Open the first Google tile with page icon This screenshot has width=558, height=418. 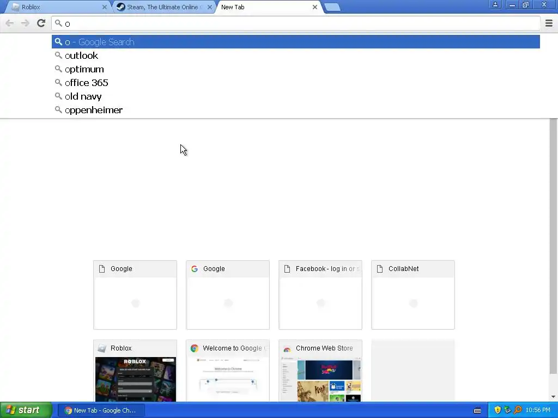pos(135,294)
